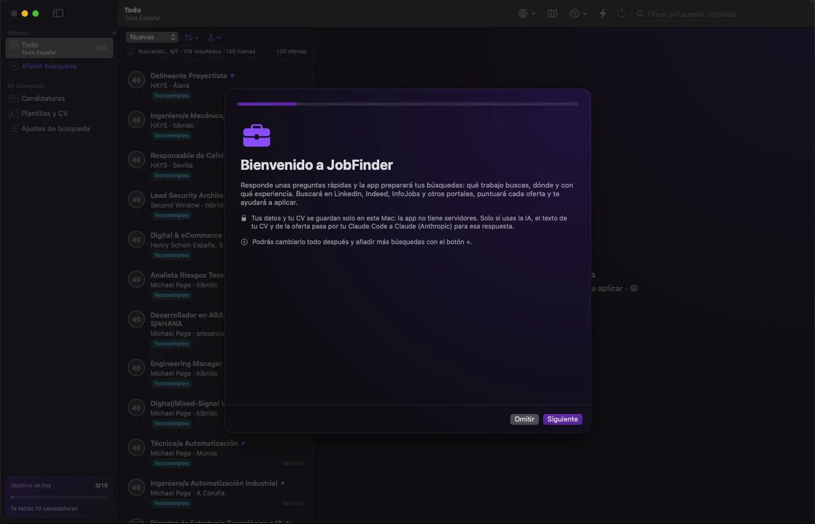
Task: Select the Todo grid icon in the sidebar
Action: pos(14,45)
